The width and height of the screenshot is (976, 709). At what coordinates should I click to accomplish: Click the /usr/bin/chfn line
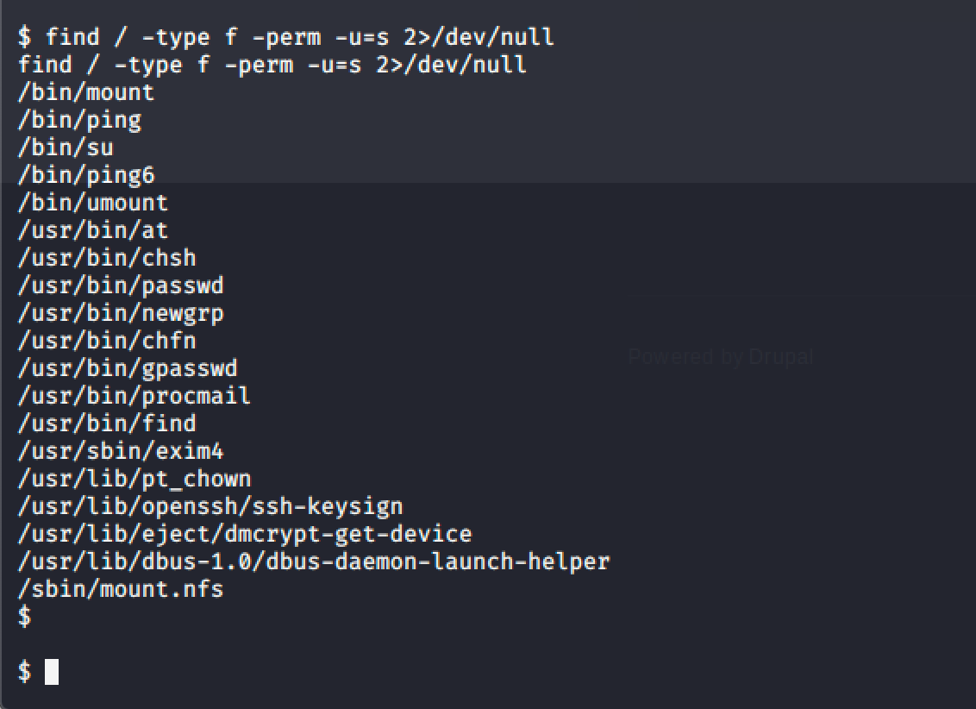click(x=107, y=341)
